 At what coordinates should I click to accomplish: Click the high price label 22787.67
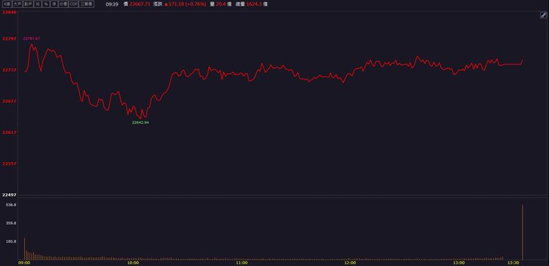[32, 39]
